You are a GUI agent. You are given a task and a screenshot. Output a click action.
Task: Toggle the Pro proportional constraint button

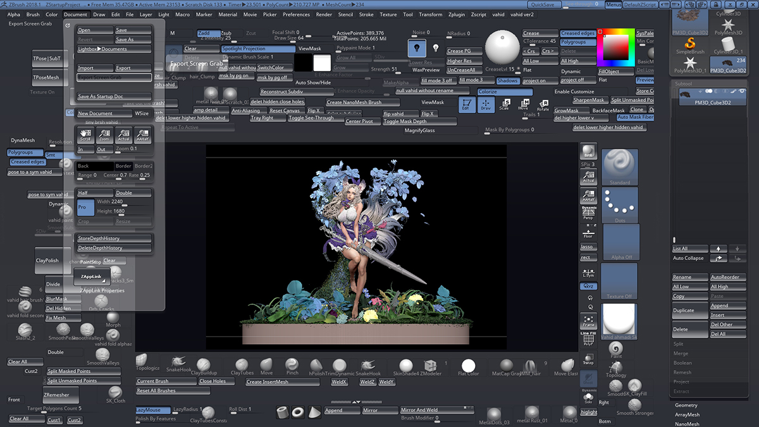(x=85, y=207)
